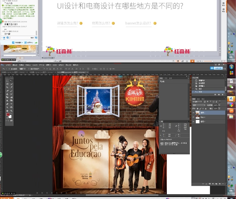
Task: Open the blend mode 正常 dropdown
Action: [199, 105]
